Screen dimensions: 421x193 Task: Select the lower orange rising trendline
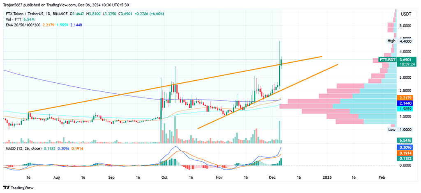(267, 97)
